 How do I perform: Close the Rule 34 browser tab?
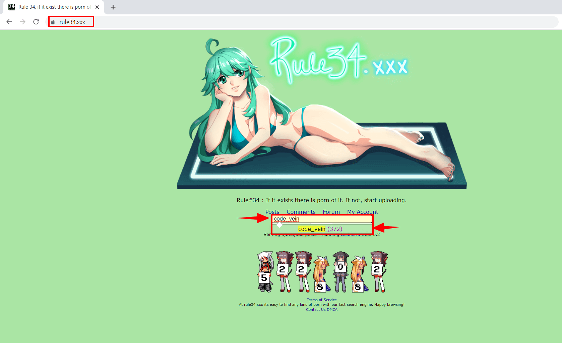[x=97, y=7]
